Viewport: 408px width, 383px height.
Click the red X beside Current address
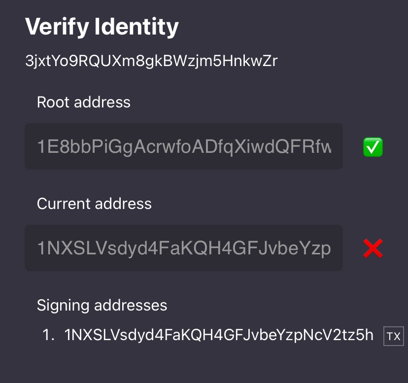pos(373,248)
